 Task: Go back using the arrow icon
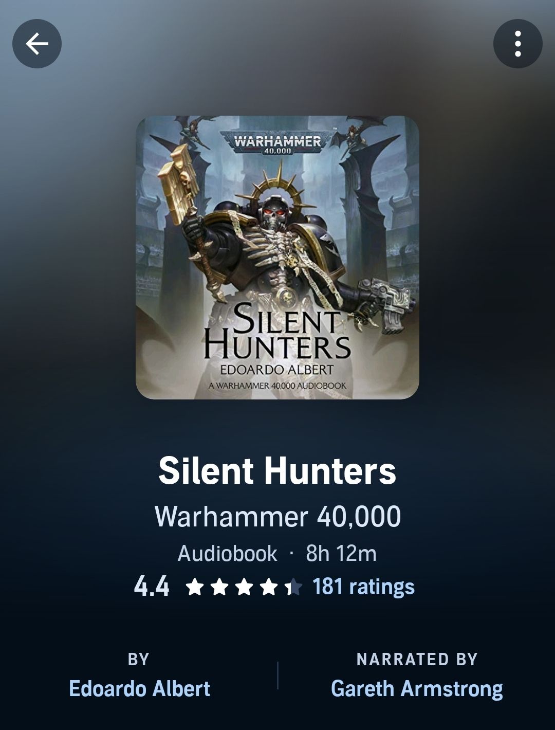coord(37,44)
